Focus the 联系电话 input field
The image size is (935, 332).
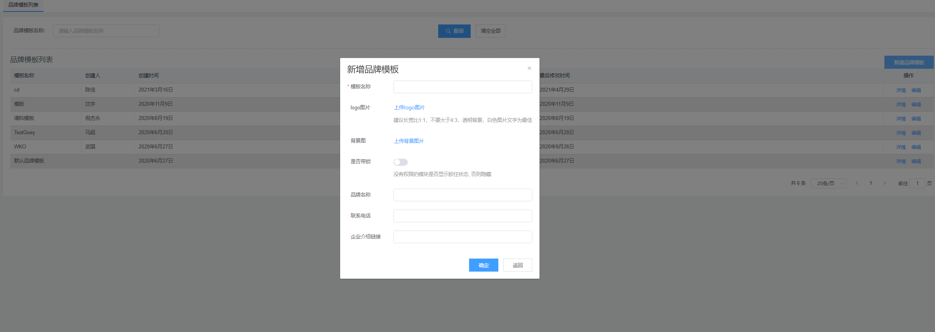462,216
